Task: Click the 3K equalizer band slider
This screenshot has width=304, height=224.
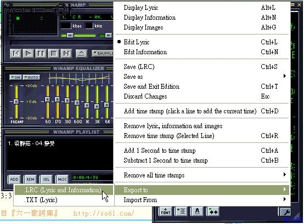Action: coord(97,106)
